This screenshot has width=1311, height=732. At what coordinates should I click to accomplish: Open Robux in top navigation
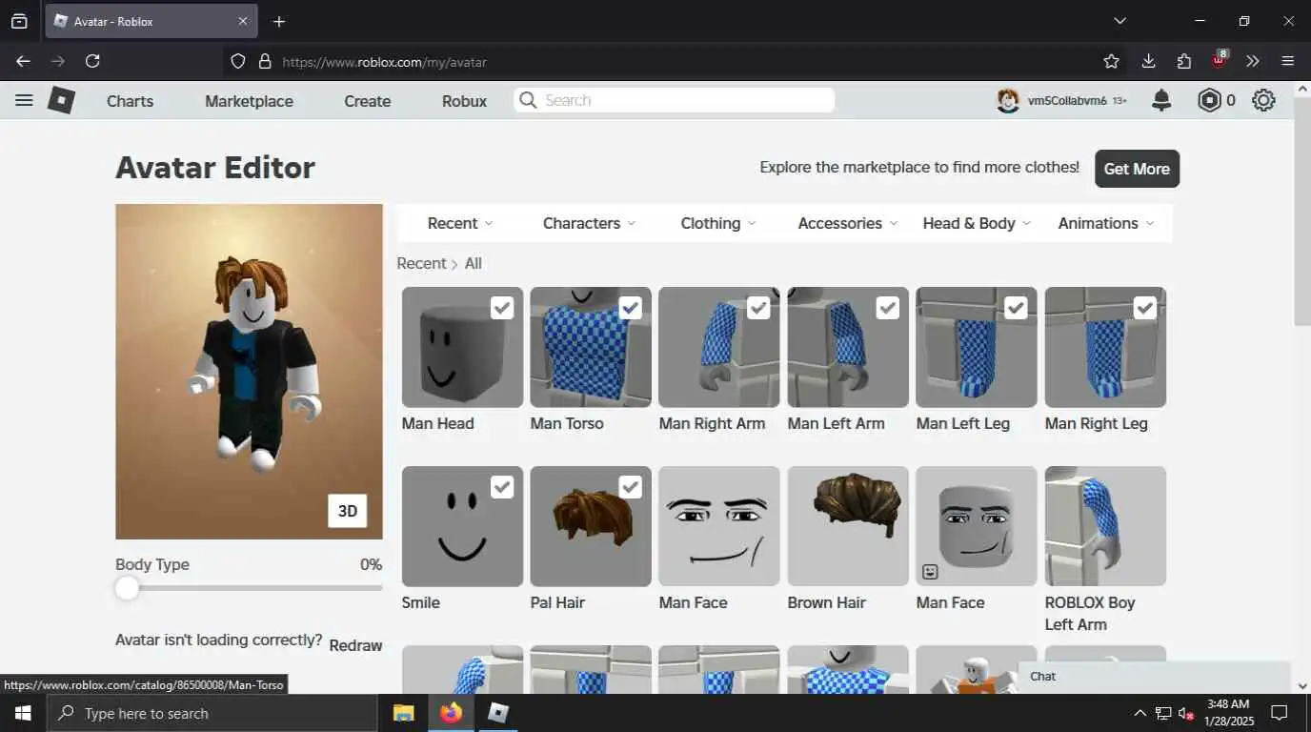click(464, 101)
